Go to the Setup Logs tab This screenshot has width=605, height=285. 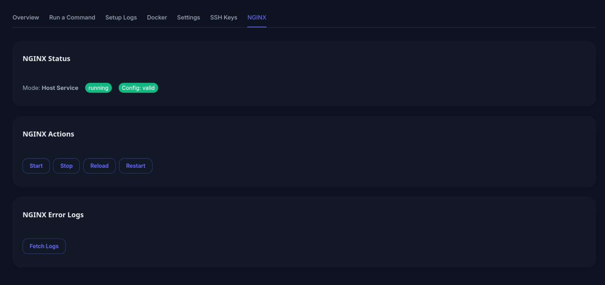[121, 17]
